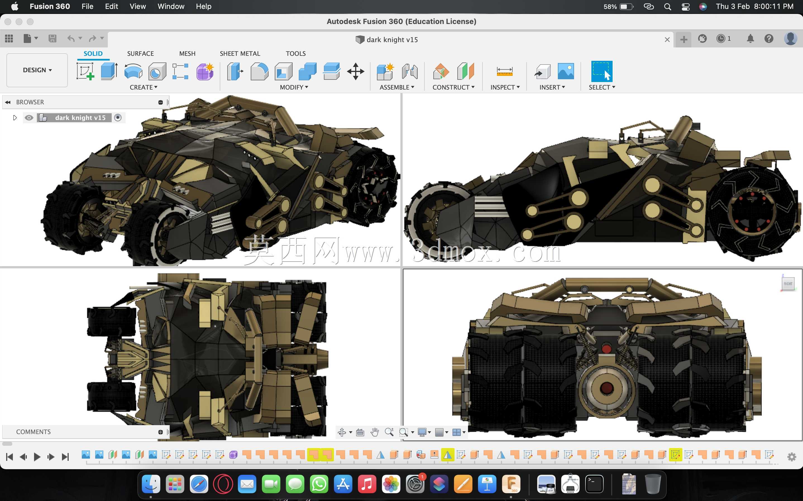The image size is (803, 501).
Task: Activate the dark knight v15 component radio button
Action: click(x=118, y=118)
